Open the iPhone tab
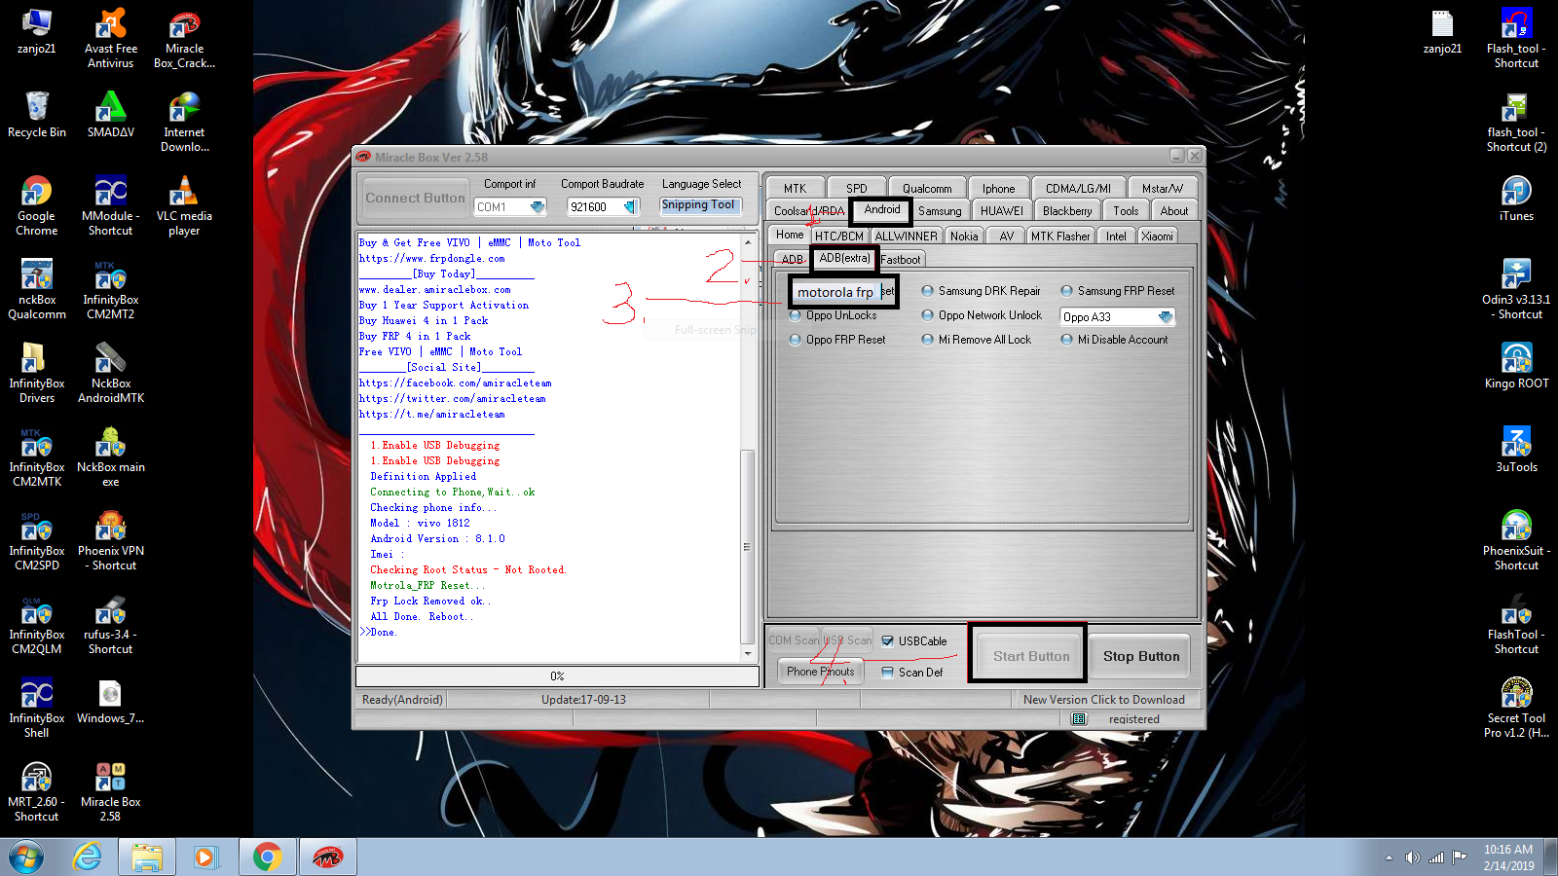The image size is (1558, 876). (x=998, y=189)
